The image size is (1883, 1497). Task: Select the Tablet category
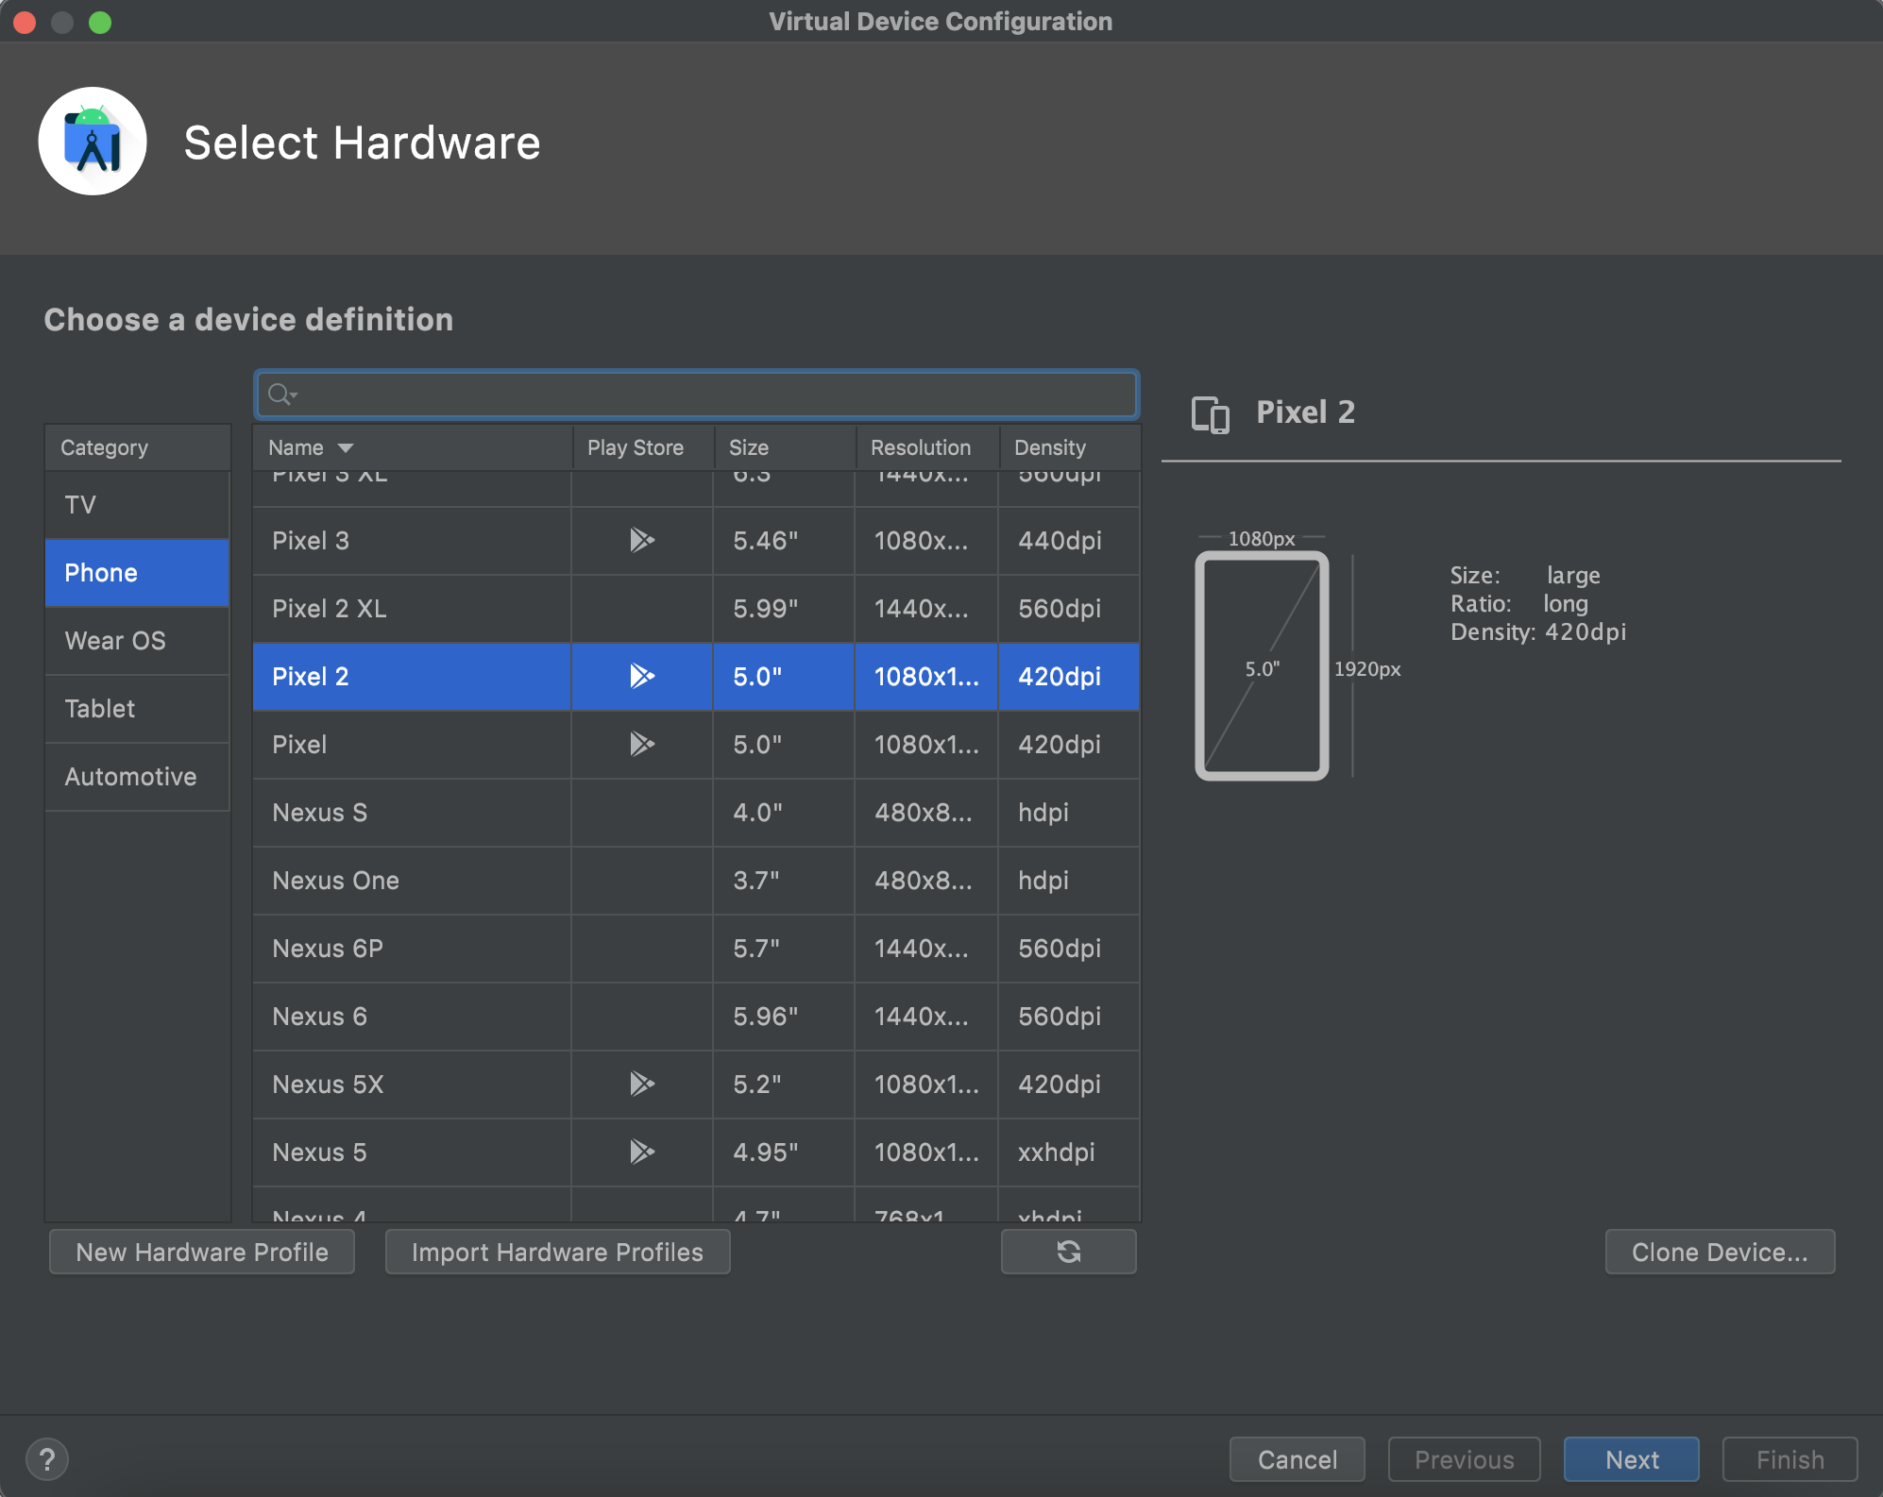137,709
